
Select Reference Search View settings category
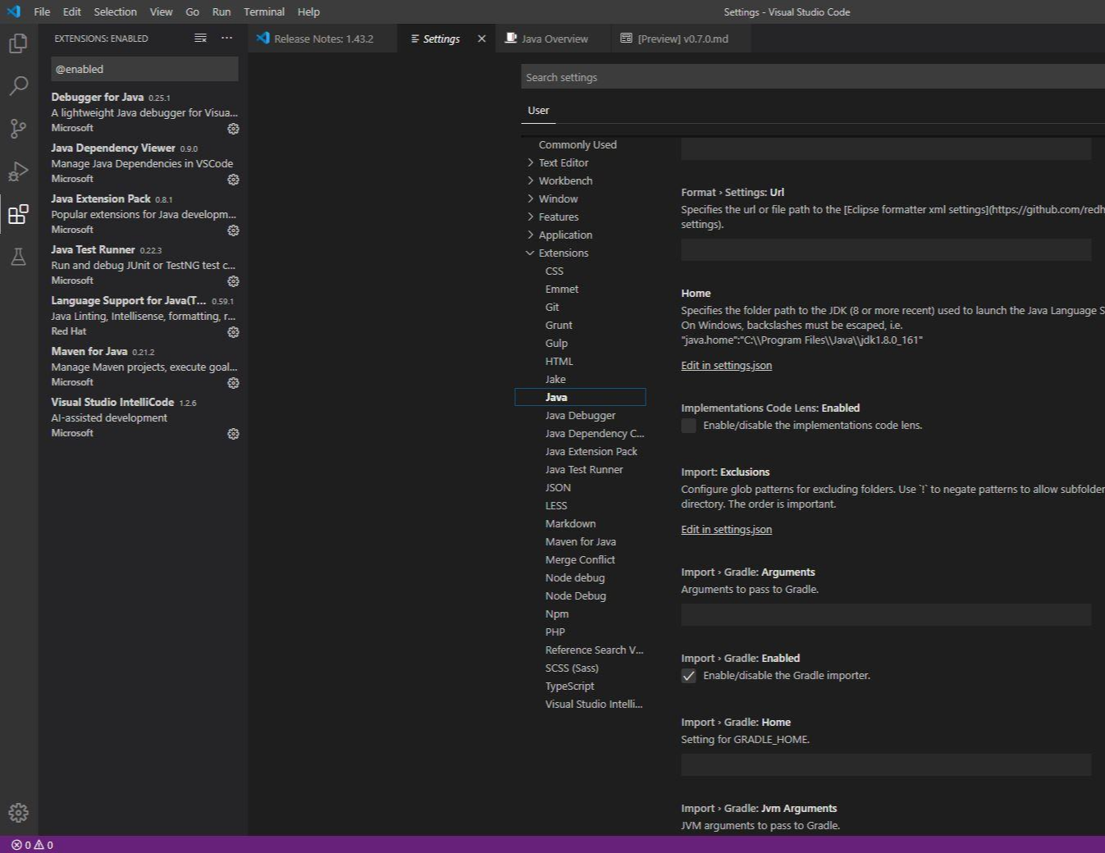[x=594, y=650]
